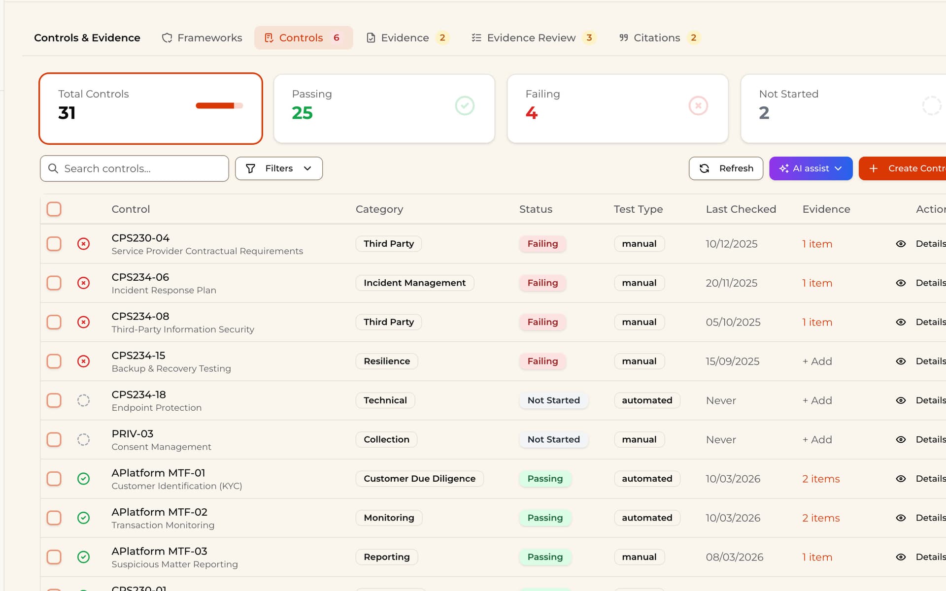The height and width of the screenshot is (591, 946).
Task: Click the not-started icon for PRIV-03
Action: pyautogui.click(x=84, y=440)
